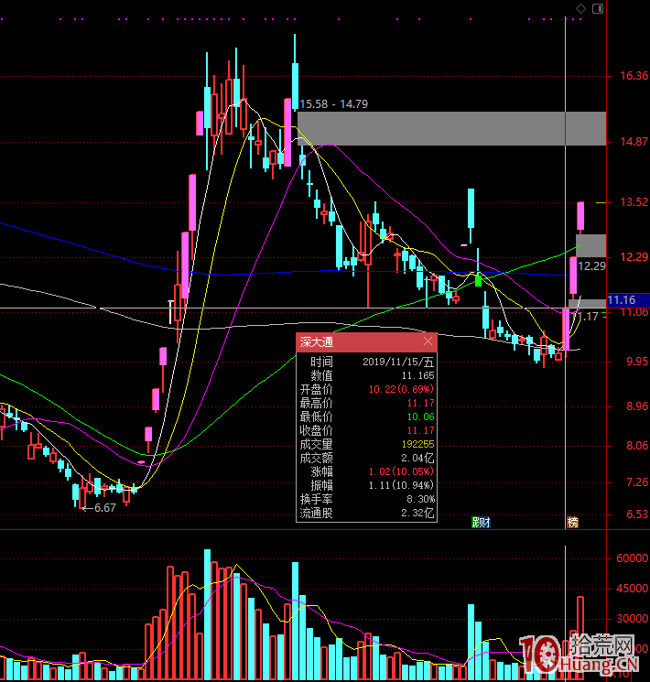Select the last magenta candle near 13.52
The height and width of the screenshot is (682, 650).
point(580,216)
